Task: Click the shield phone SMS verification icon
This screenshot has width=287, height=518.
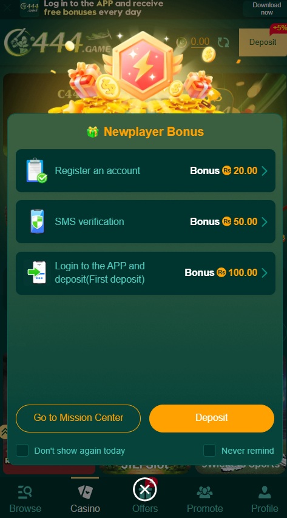Action: 37,221
